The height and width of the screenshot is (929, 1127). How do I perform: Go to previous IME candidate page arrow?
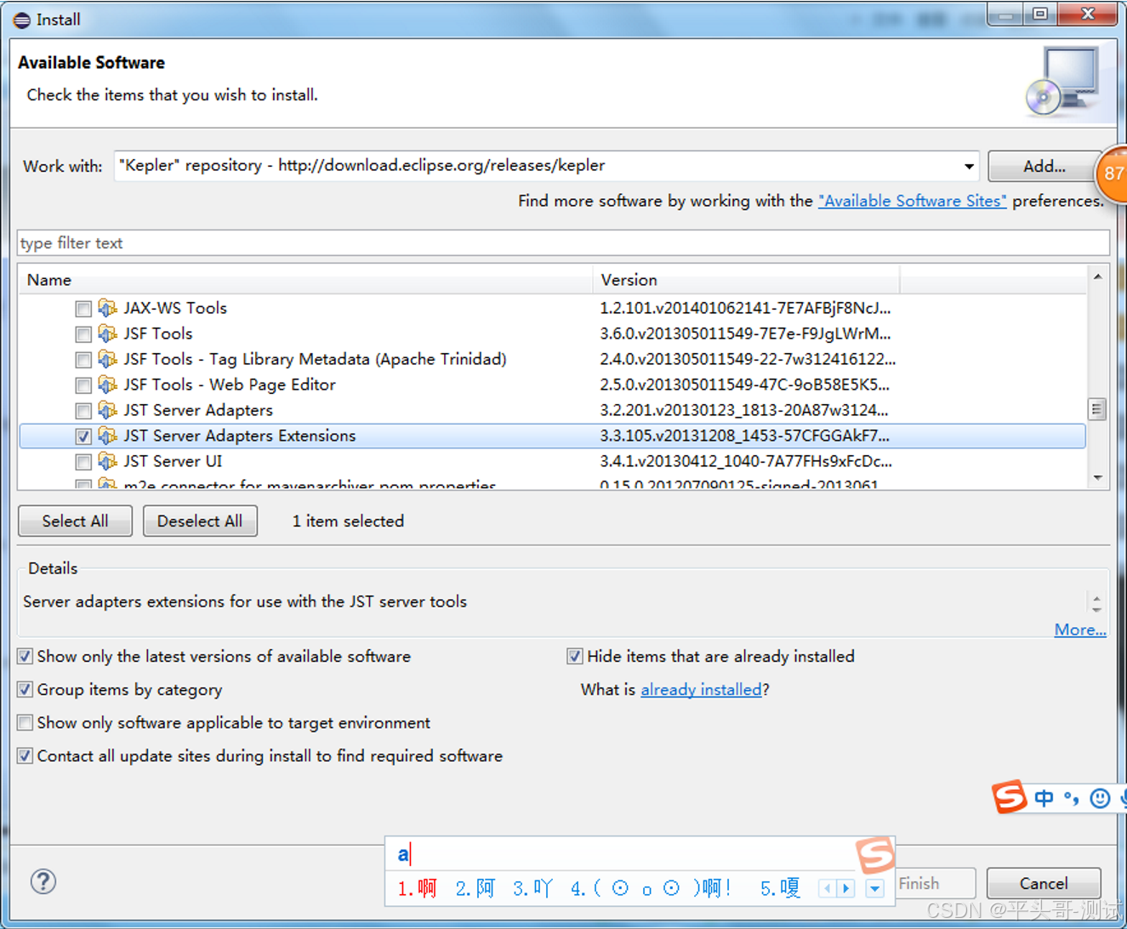tap(828, 889)
